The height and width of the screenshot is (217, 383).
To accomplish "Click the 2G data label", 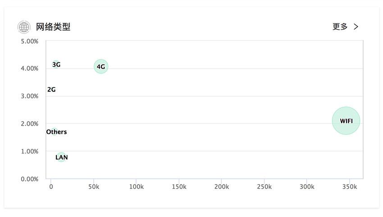I will point(51,90).
